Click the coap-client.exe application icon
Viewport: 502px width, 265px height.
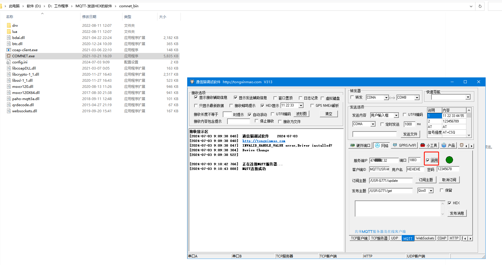pos(9,50)
